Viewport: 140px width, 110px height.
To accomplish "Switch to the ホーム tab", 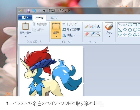I will (x=39, y=18).
